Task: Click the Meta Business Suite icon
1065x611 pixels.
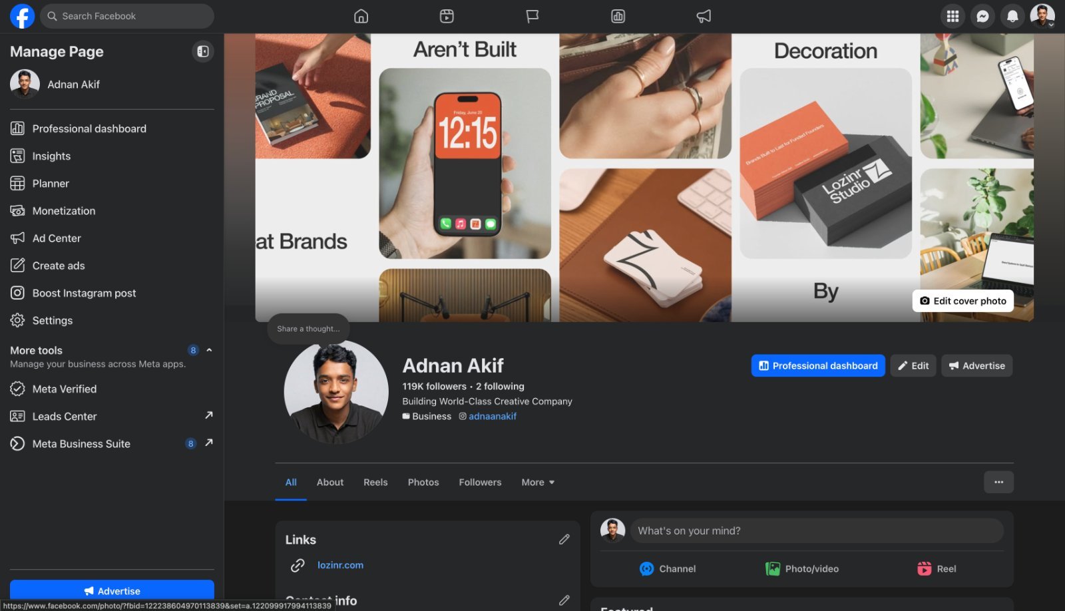Action: (17, 443)
